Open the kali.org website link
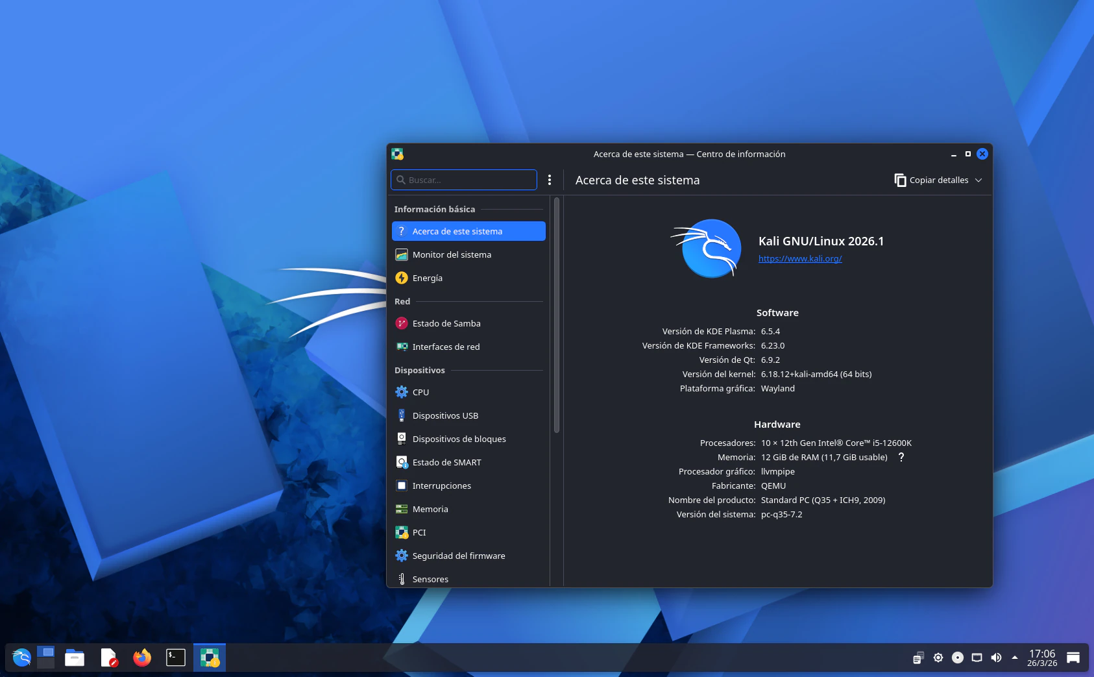The width and height of the screenshot is (1094, 677). [799, 258]
